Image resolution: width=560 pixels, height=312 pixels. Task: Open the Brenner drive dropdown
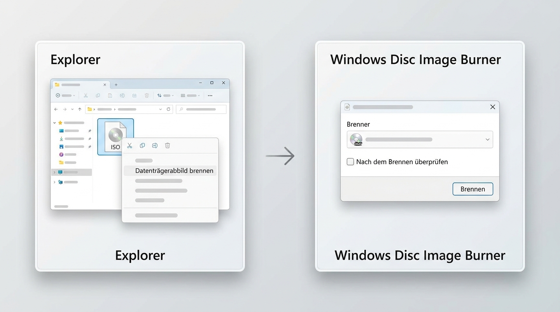click(420, 139)
